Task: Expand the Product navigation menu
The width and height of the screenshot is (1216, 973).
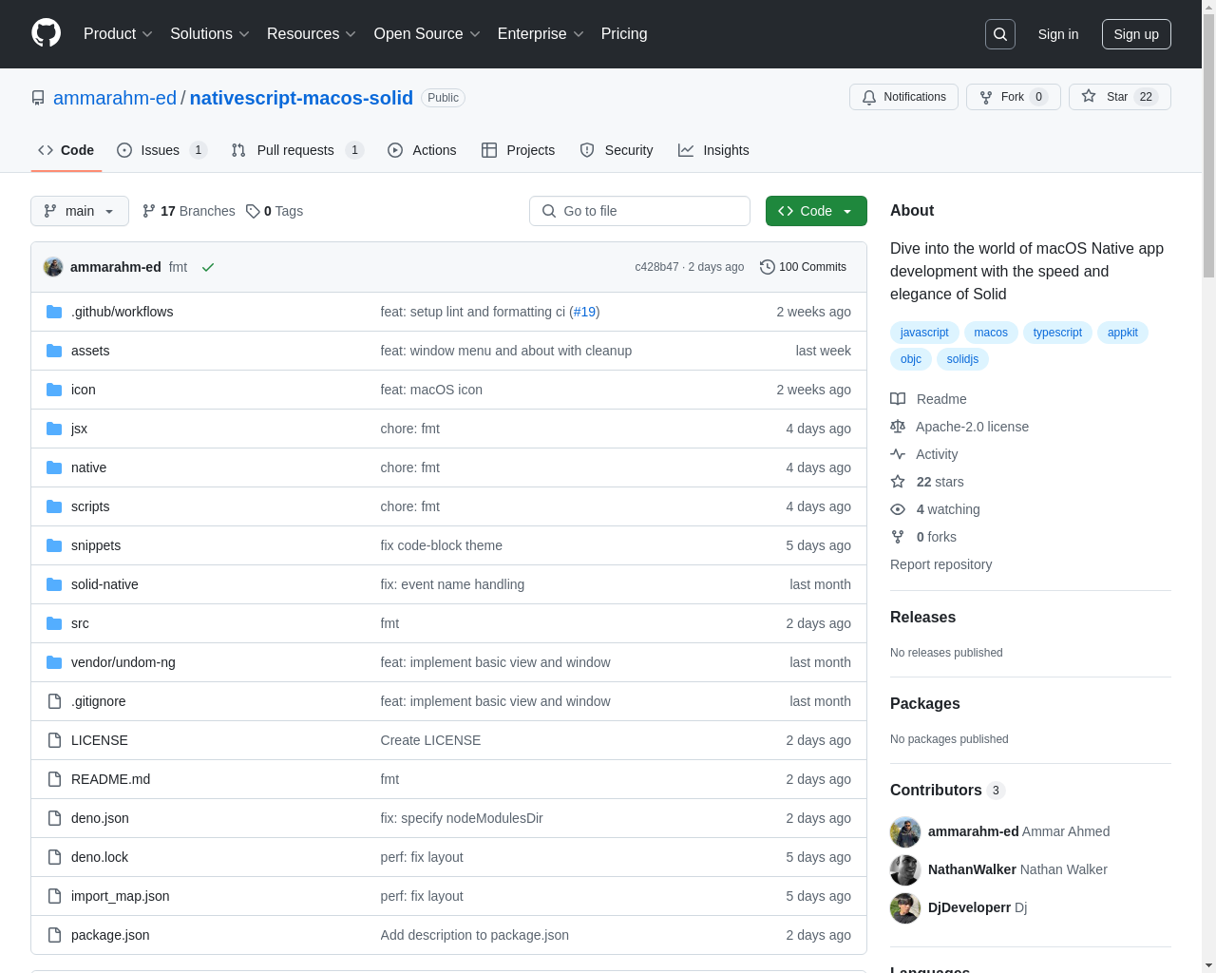Action: pyautogui.click(x=118, y=34)
